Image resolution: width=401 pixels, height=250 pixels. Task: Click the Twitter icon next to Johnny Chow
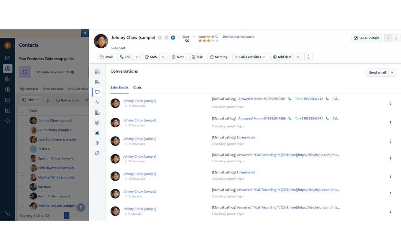pos(166,37)
